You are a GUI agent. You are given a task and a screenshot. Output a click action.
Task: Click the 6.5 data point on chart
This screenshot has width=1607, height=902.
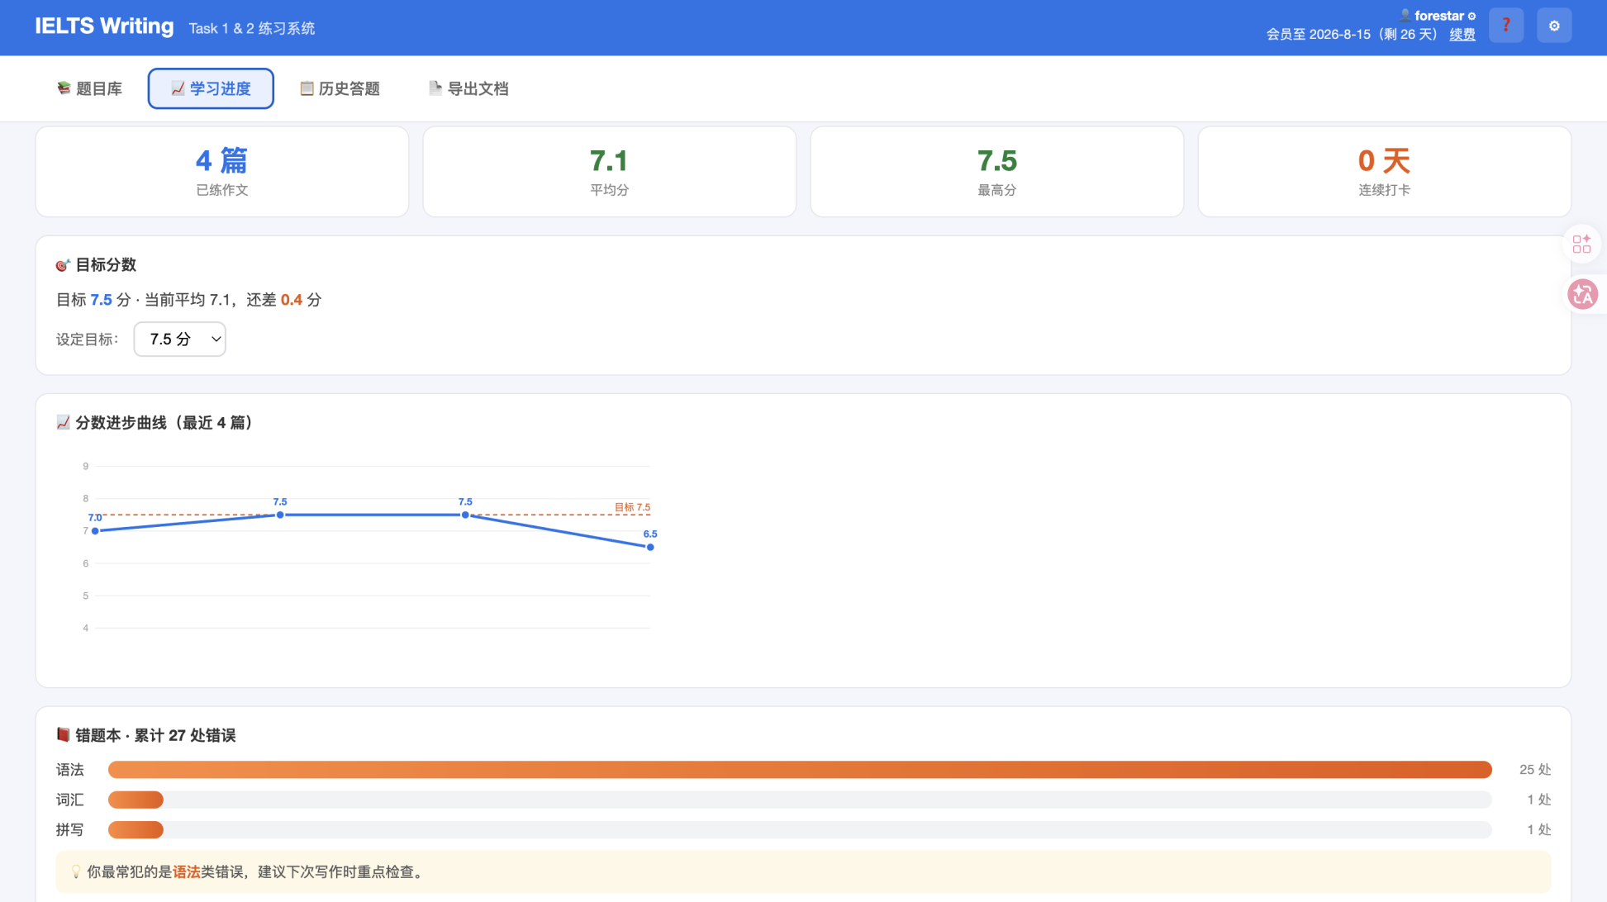(x=650, y=547)
